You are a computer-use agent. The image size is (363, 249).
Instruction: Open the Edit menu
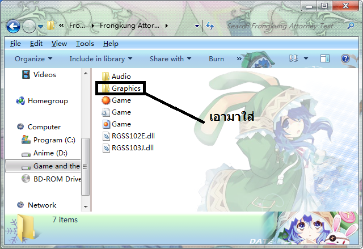coord(36,44)
